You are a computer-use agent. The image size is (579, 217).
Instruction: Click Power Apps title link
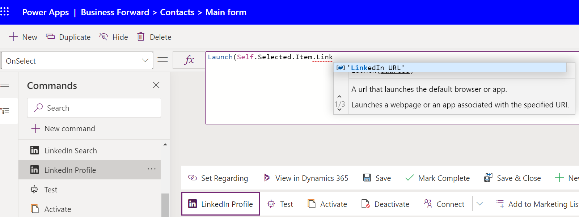click(45, 12)
